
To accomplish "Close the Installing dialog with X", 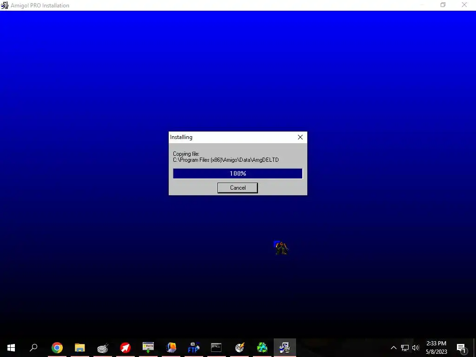I will pyautogui.click(x=300, y=137).
